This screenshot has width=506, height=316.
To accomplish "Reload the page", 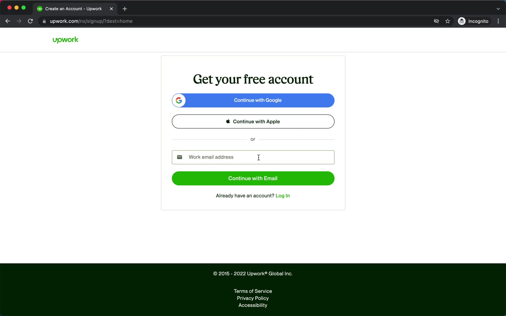I will pos(30,21).
